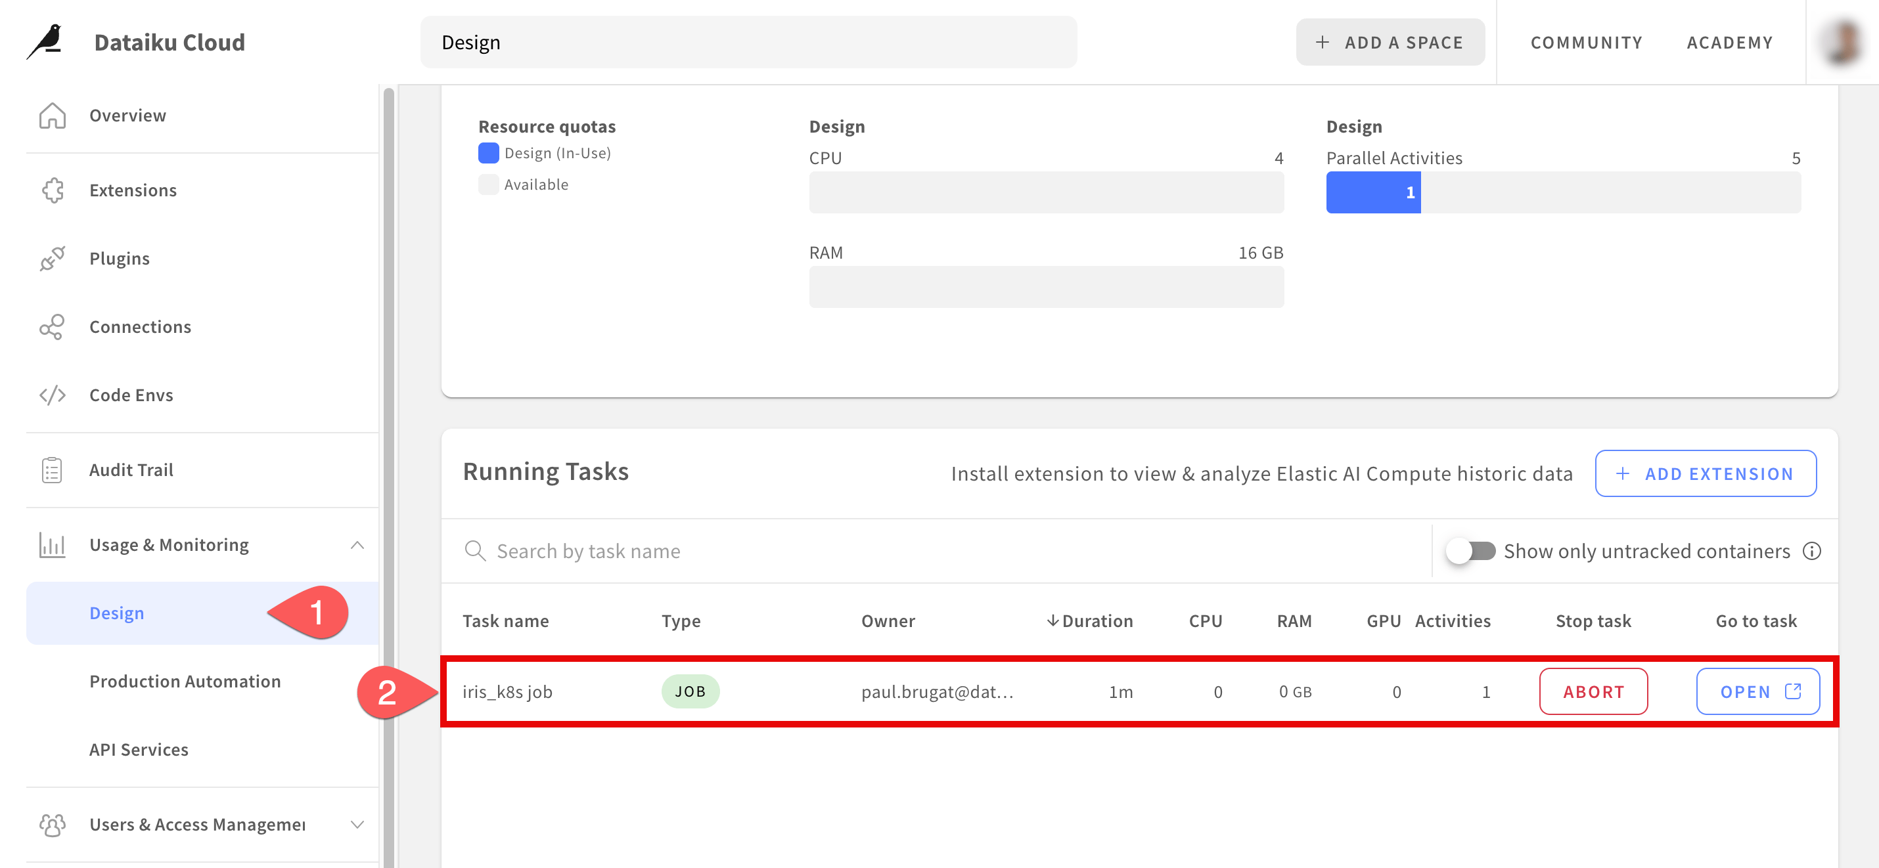Click the owner paul.brugat@dat… cell
The image size is (1879, 868).
[x=938, y=691]
